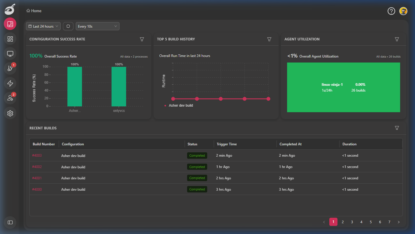Open the Last 24 hours time range dropdown
This screenshot has width=415, height=234.
point(43,26)
